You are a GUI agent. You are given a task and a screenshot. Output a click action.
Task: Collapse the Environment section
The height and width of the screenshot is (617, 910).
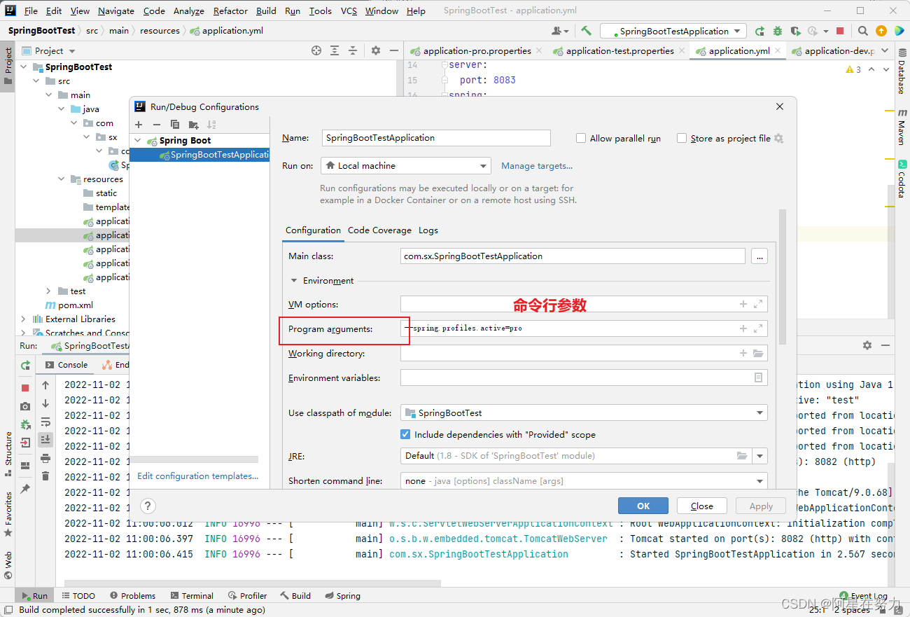[x=294, y=280]
